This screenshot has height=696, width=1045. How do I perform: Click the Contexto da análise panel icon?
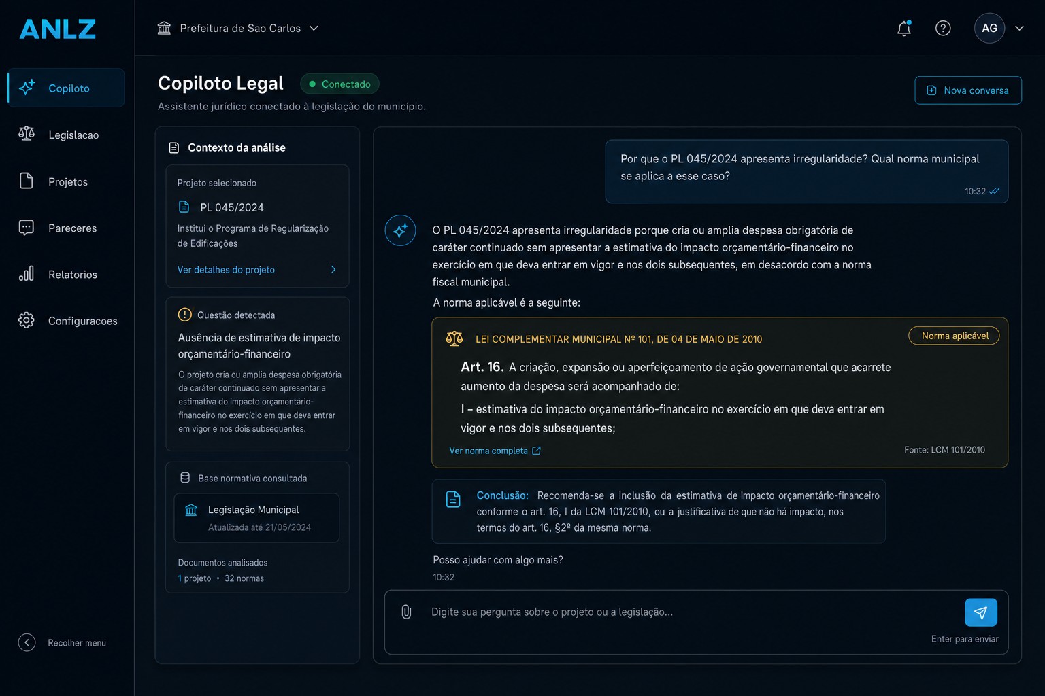point(174,147)
